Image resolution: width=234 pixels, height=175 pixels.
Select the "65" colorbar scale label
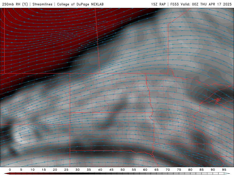click(x=156, y=170)
